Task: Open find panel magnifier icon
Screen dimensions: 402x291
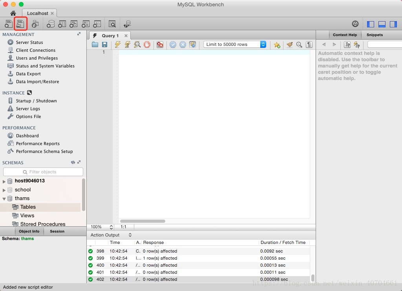Action: (299, 45)
